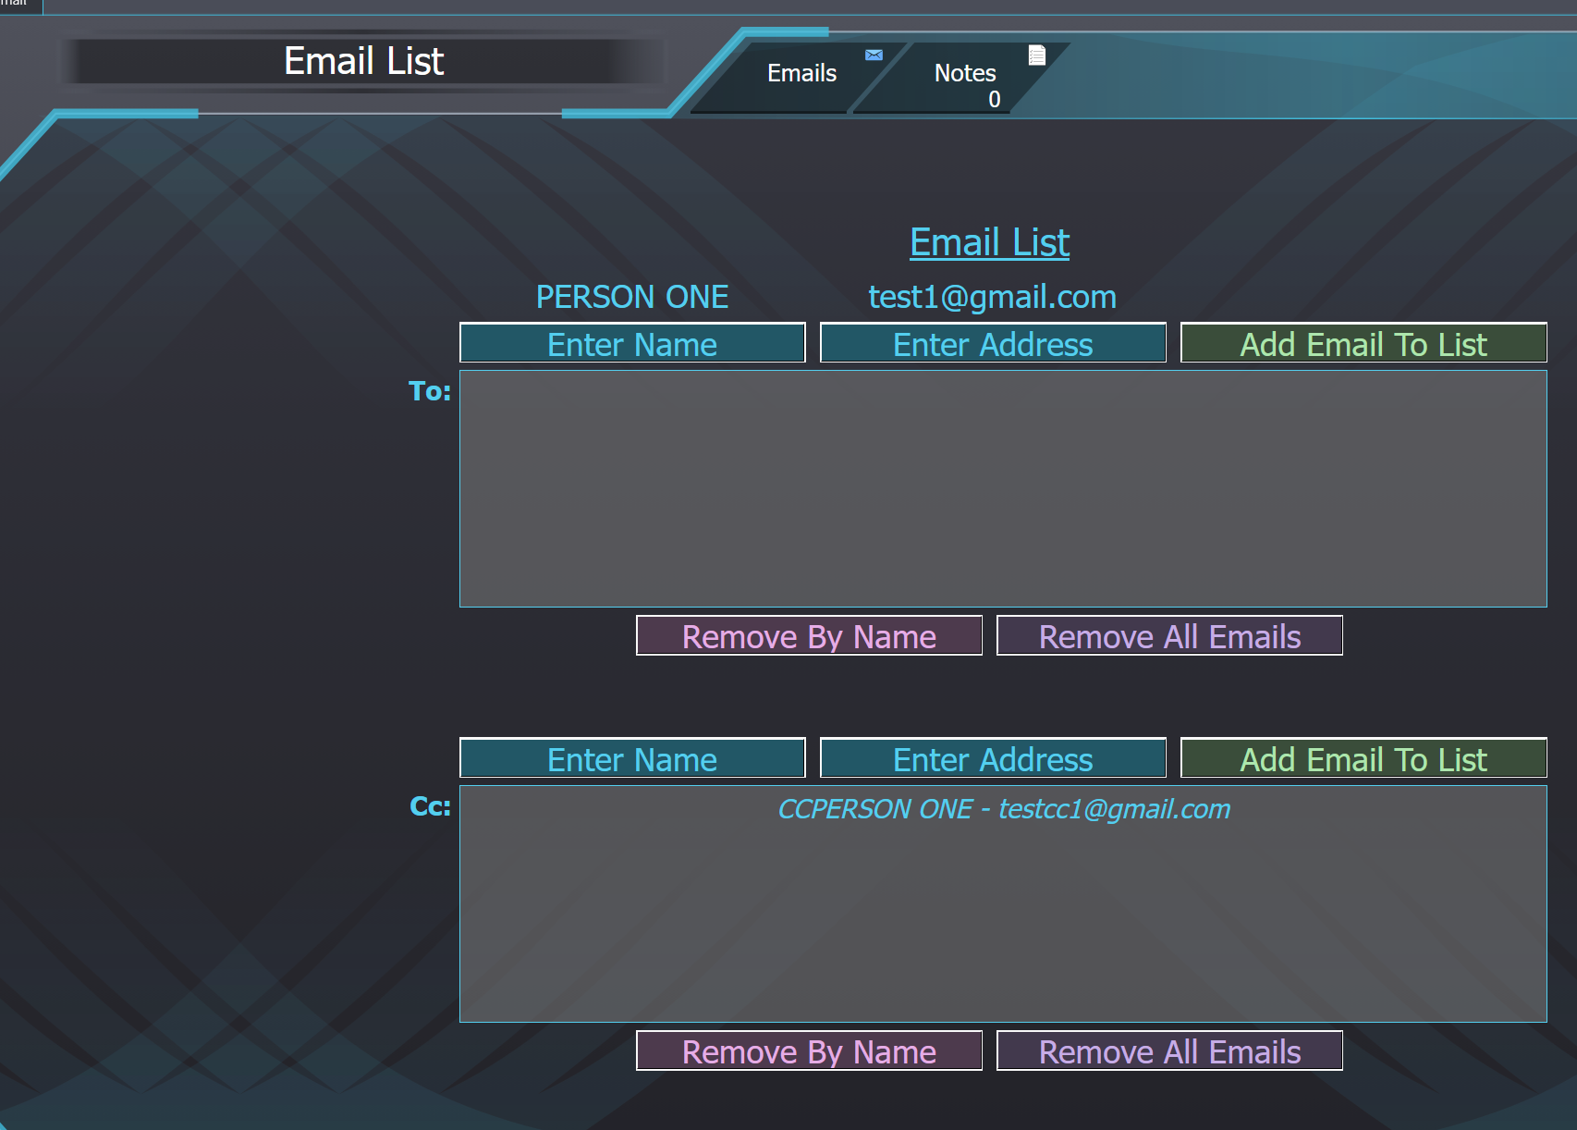Select the Emails tab

[x=801, y=74]
